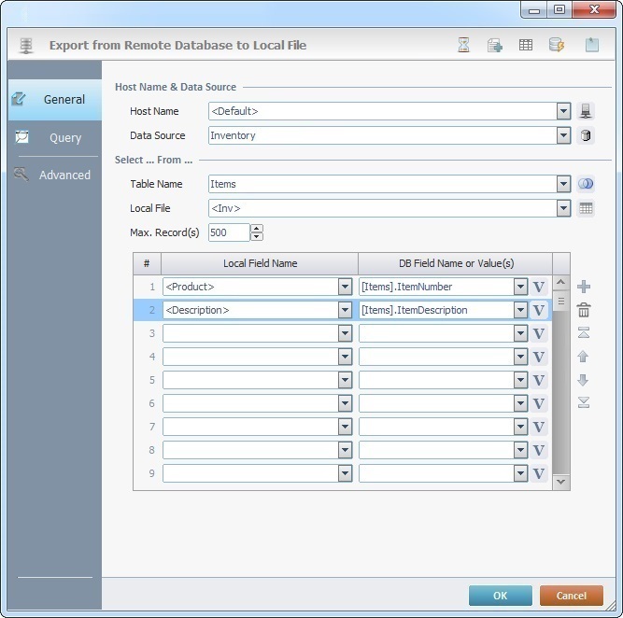
Task: Expand the Host Name dropdown
Action: coord(563,111)
